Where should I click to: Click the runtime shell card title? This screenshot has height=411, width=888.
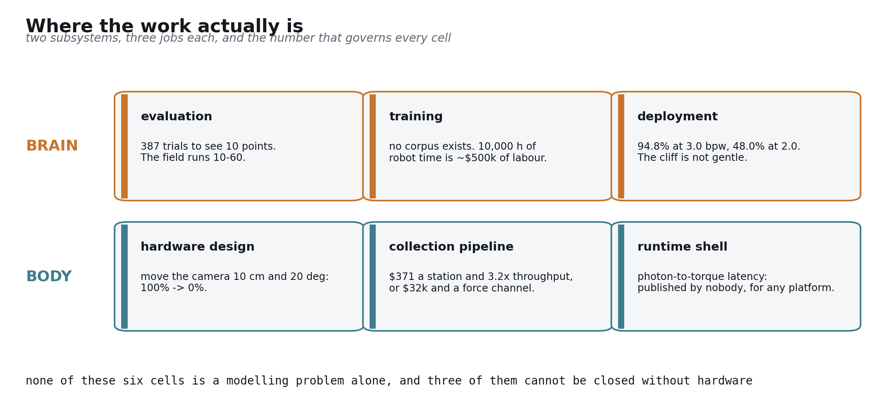(x=682, y=247)
